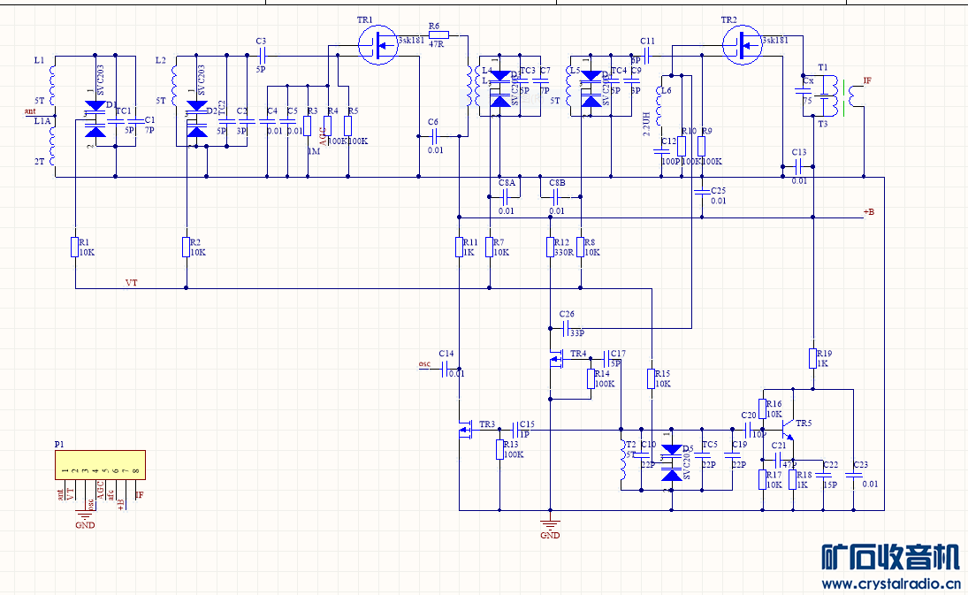Image resolution: width=968 pixels, height=595 pixels.
Task: Select the L1 5T inductor coil
Action: point(52,86)
